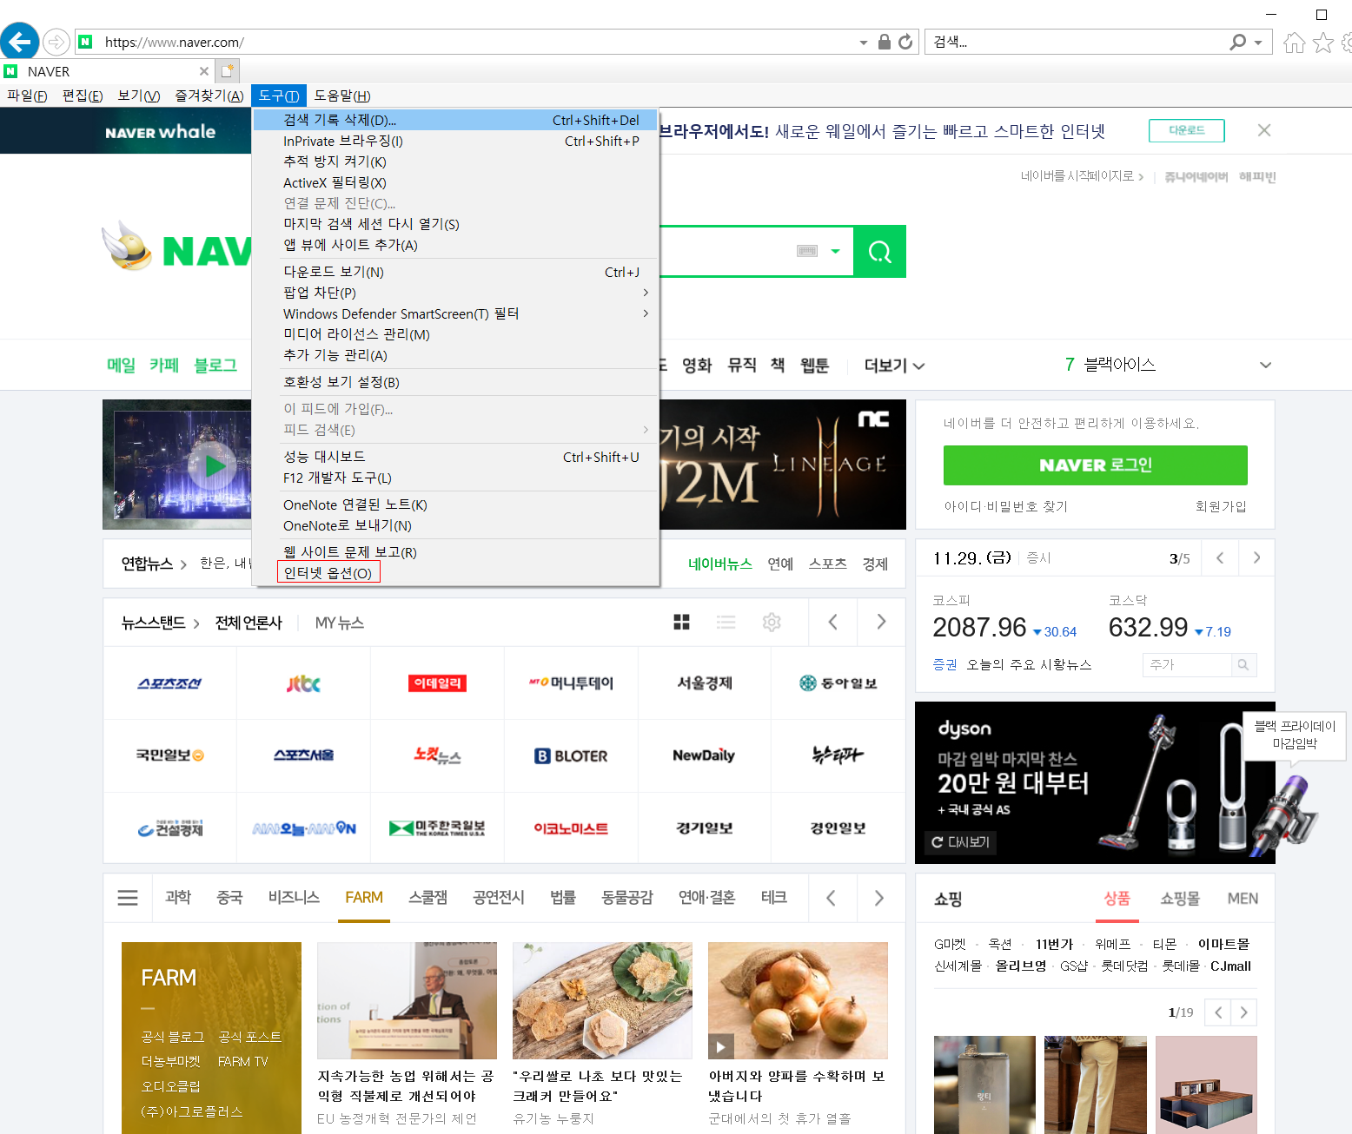1352x1134 pixels.
Task: Go to previous newsstand page arrow
Action: click(832, 622)
